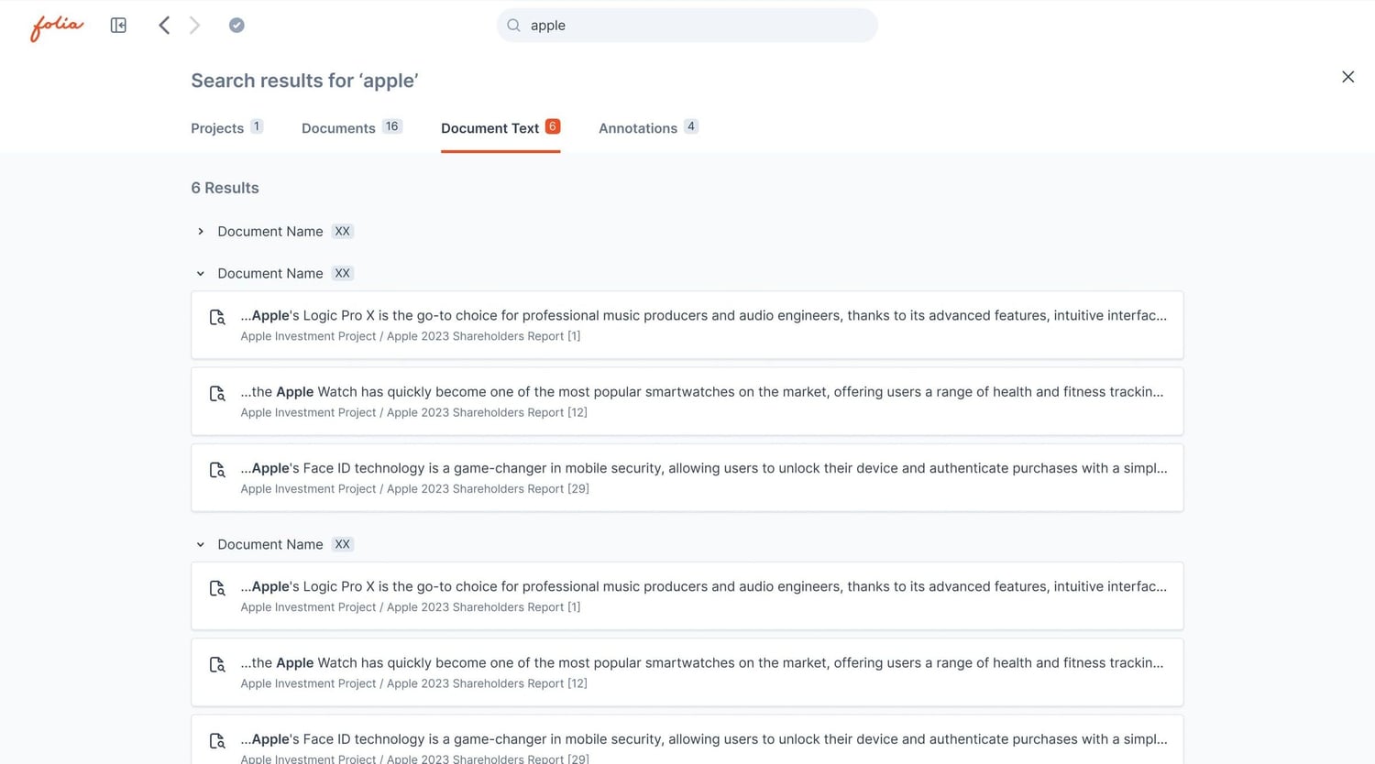The width and height of the screenshot is (1375, 764).
Task: Collapse the first expanded Document Name group
Action: (201, 274)
